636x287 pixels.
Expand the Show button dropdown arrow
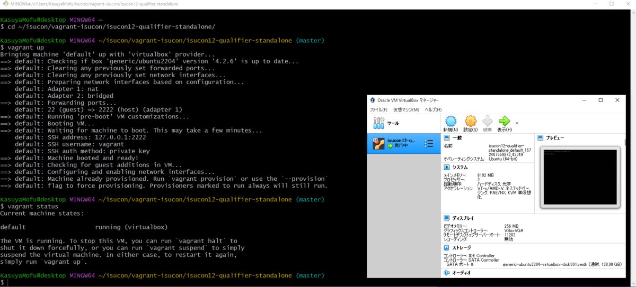[517, 123]
